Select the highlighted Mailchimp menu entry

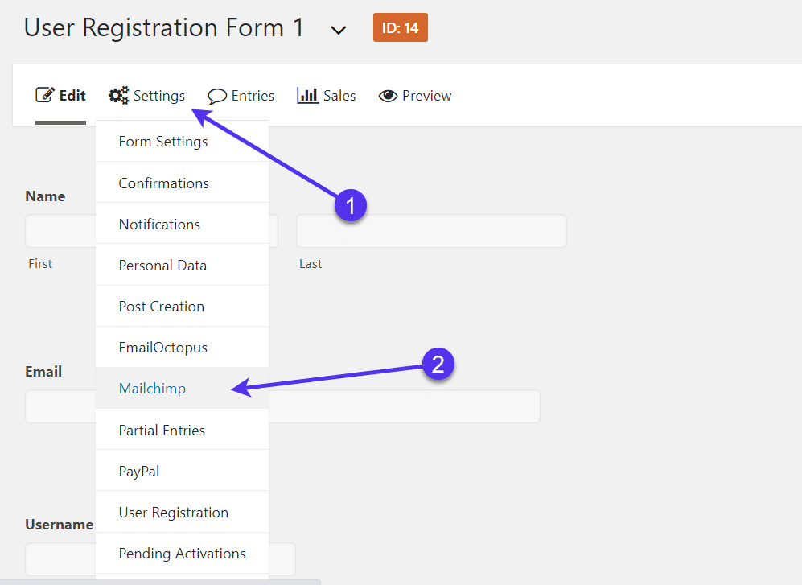pyautogui.click(x=152, y=388)
